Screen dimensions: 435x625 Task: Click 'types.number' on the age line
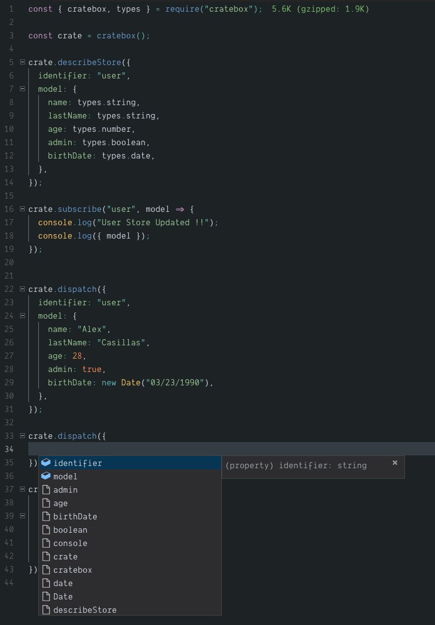click(102, 129)
